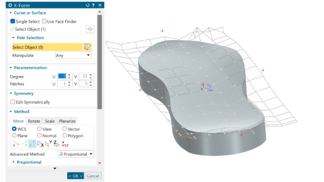
Task: Click the scrollbar up arrow
Action: point(100,12)
